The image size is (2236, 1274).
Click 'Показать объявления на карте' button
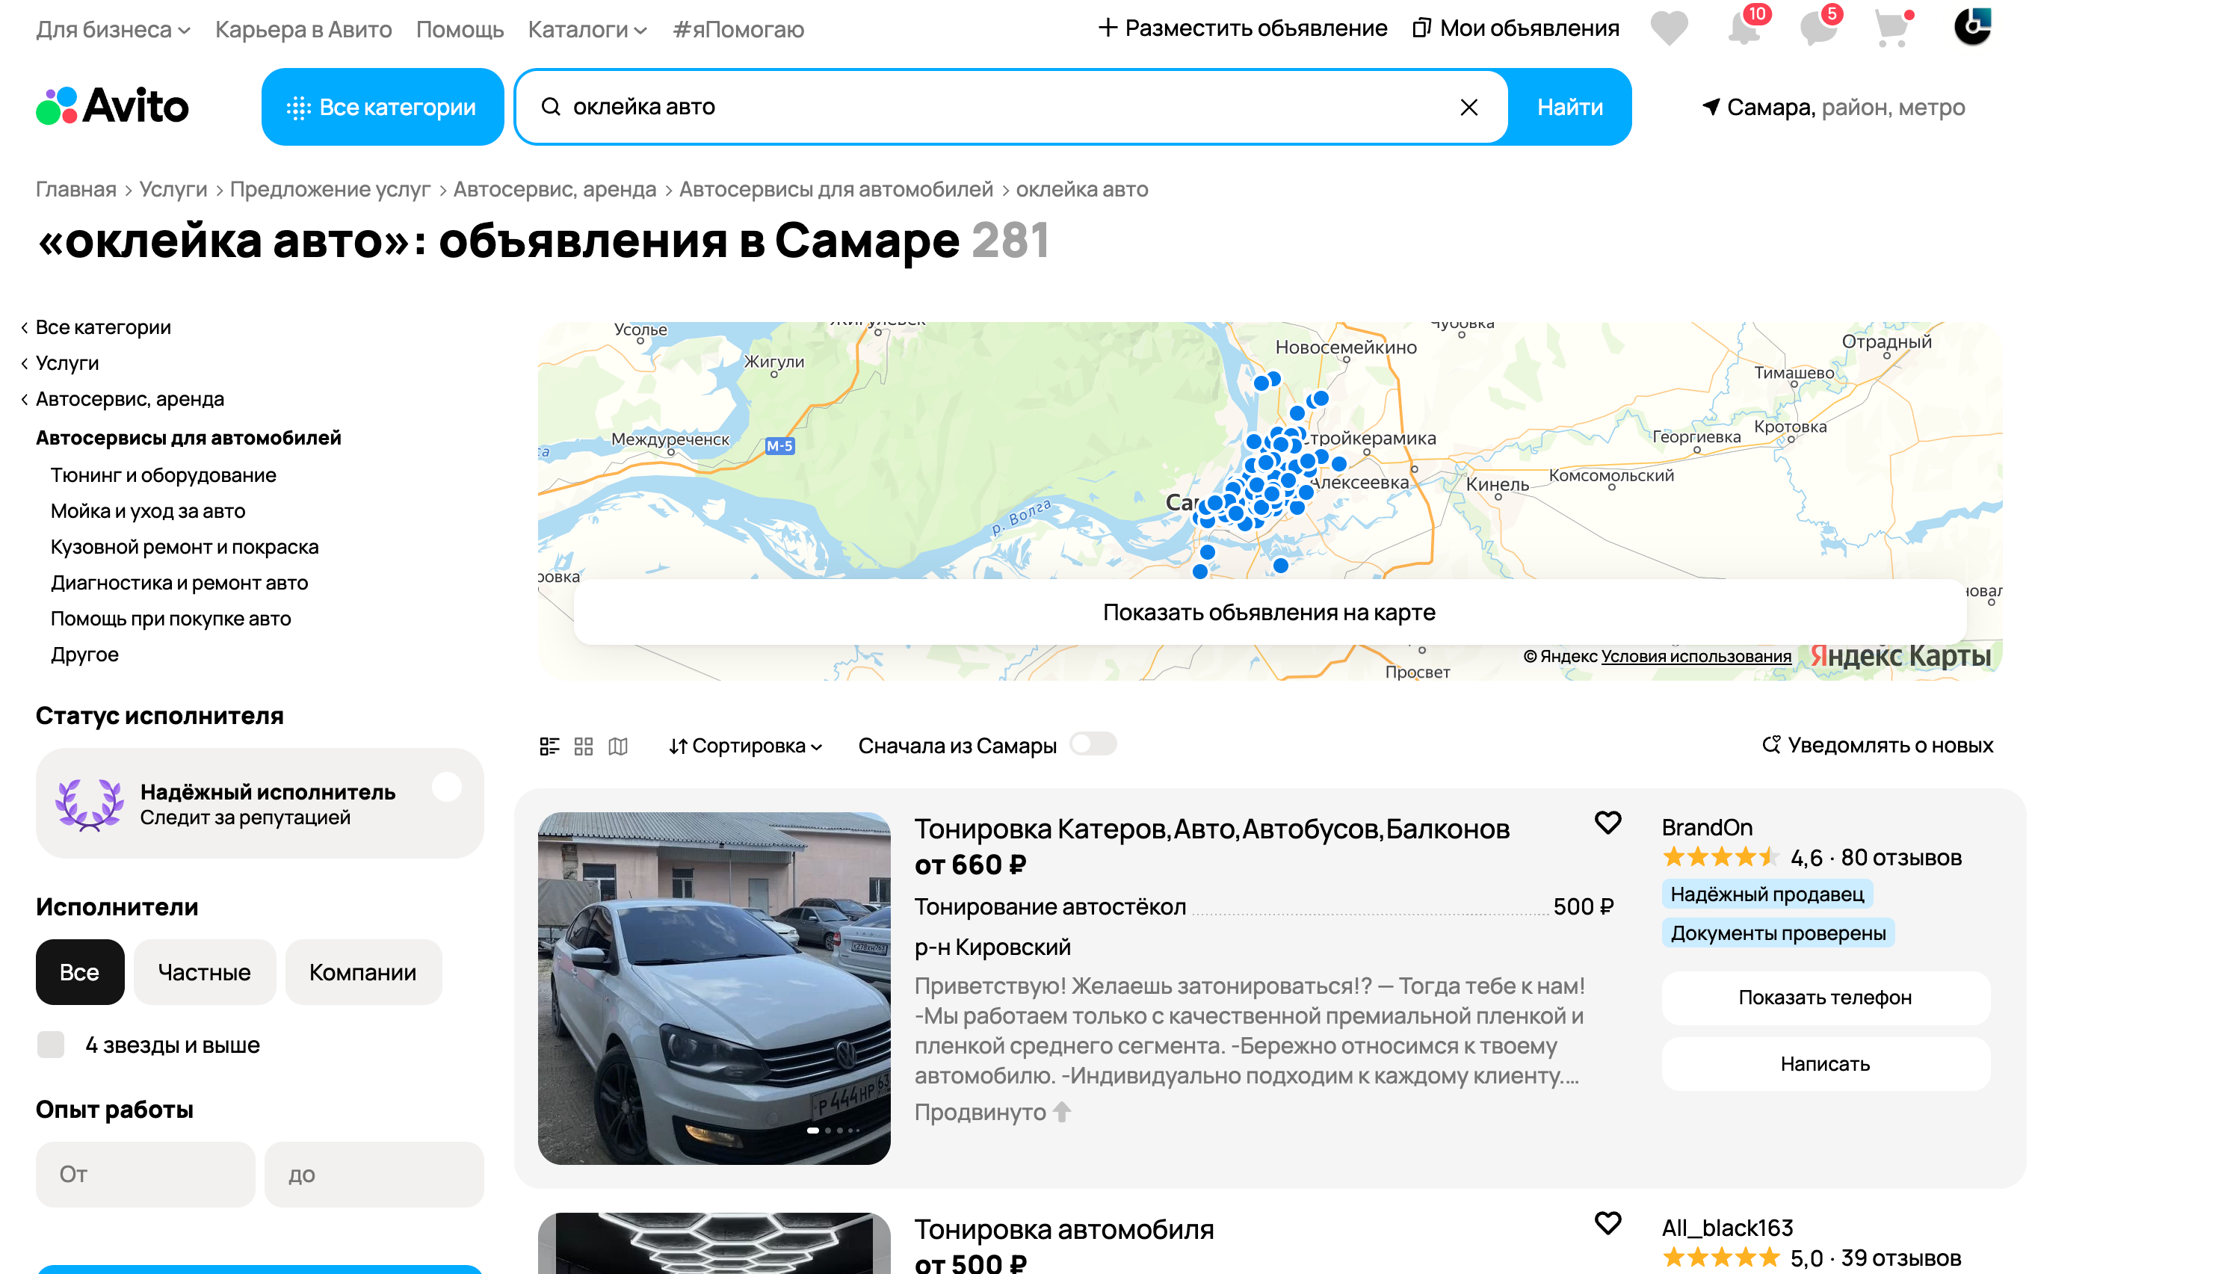[1268, 612]
